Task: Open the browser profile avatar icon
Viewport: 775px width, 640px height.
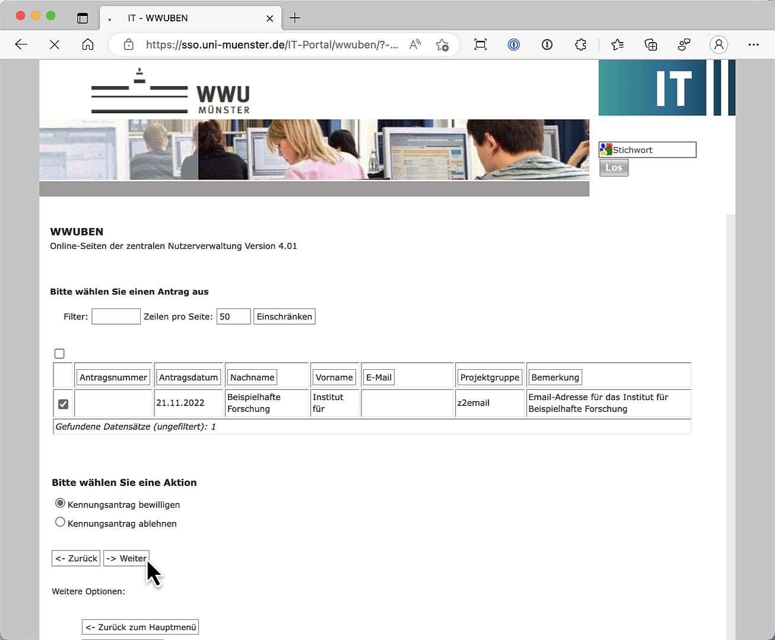Action: coord(719,44)
